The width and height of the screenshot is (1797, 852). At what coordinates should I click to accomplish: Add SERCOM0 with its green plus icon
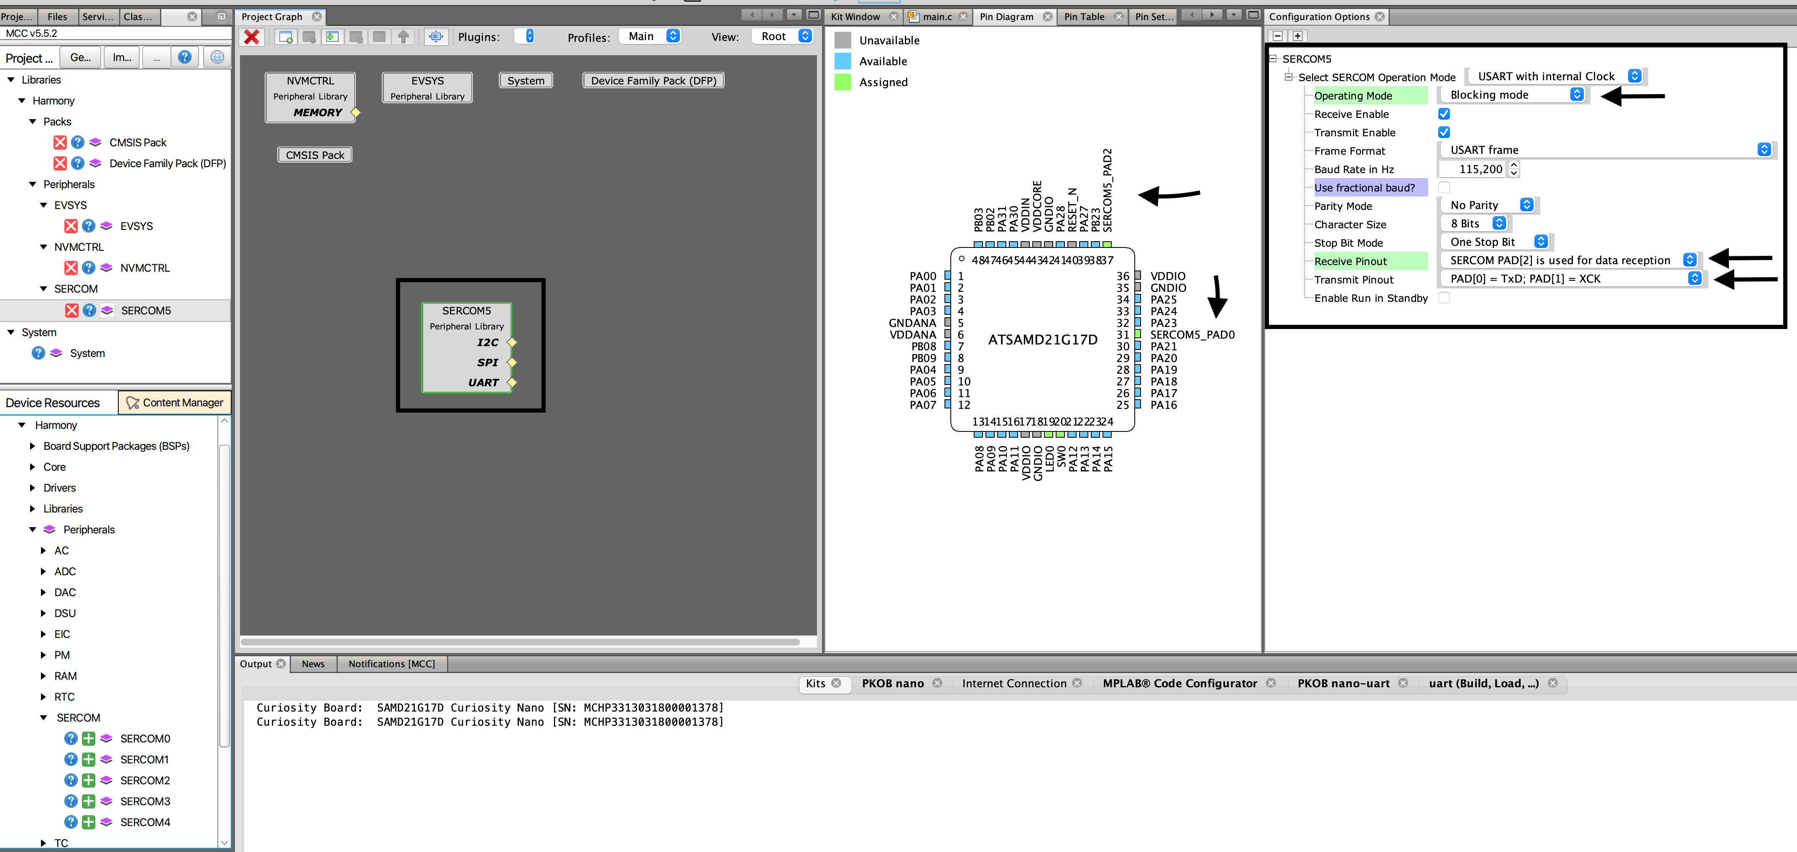coord(89,738)
